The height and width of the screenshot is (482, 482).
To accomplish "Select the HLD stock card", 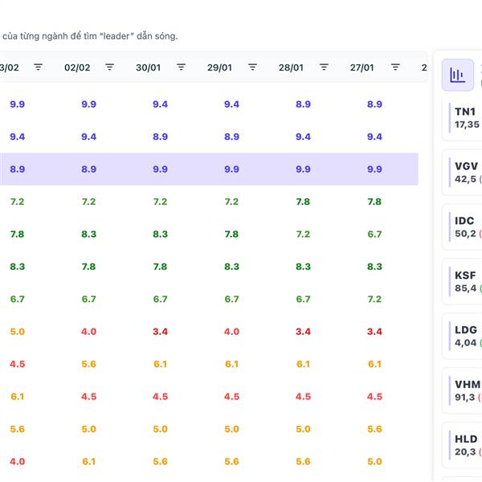I will coord(464,445).
